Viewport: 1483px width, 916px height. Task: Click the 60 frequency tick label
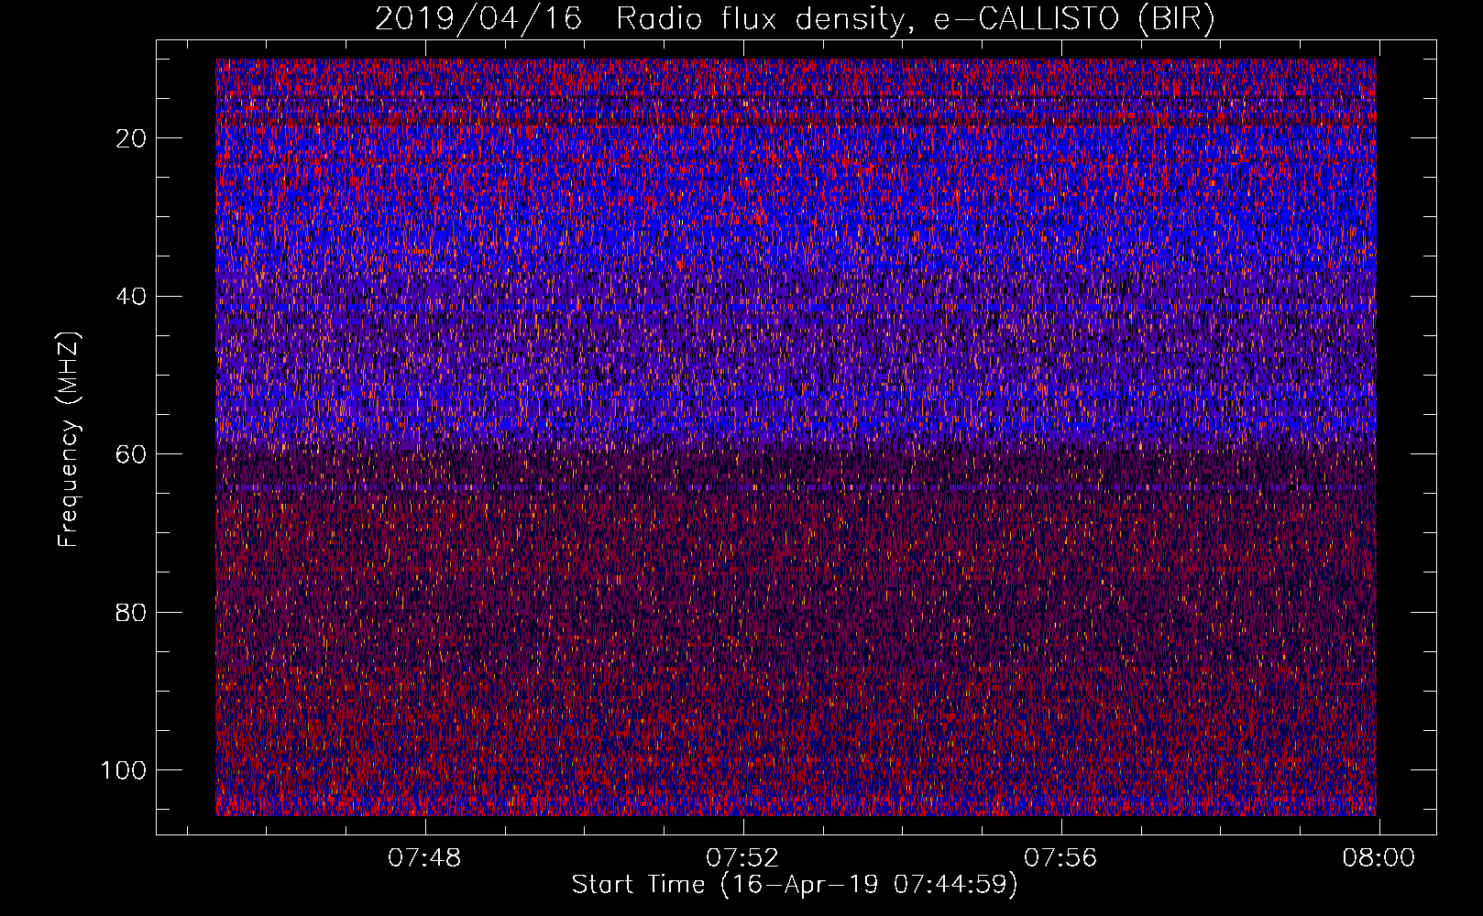pyautogui.click(x=132, y=454)
